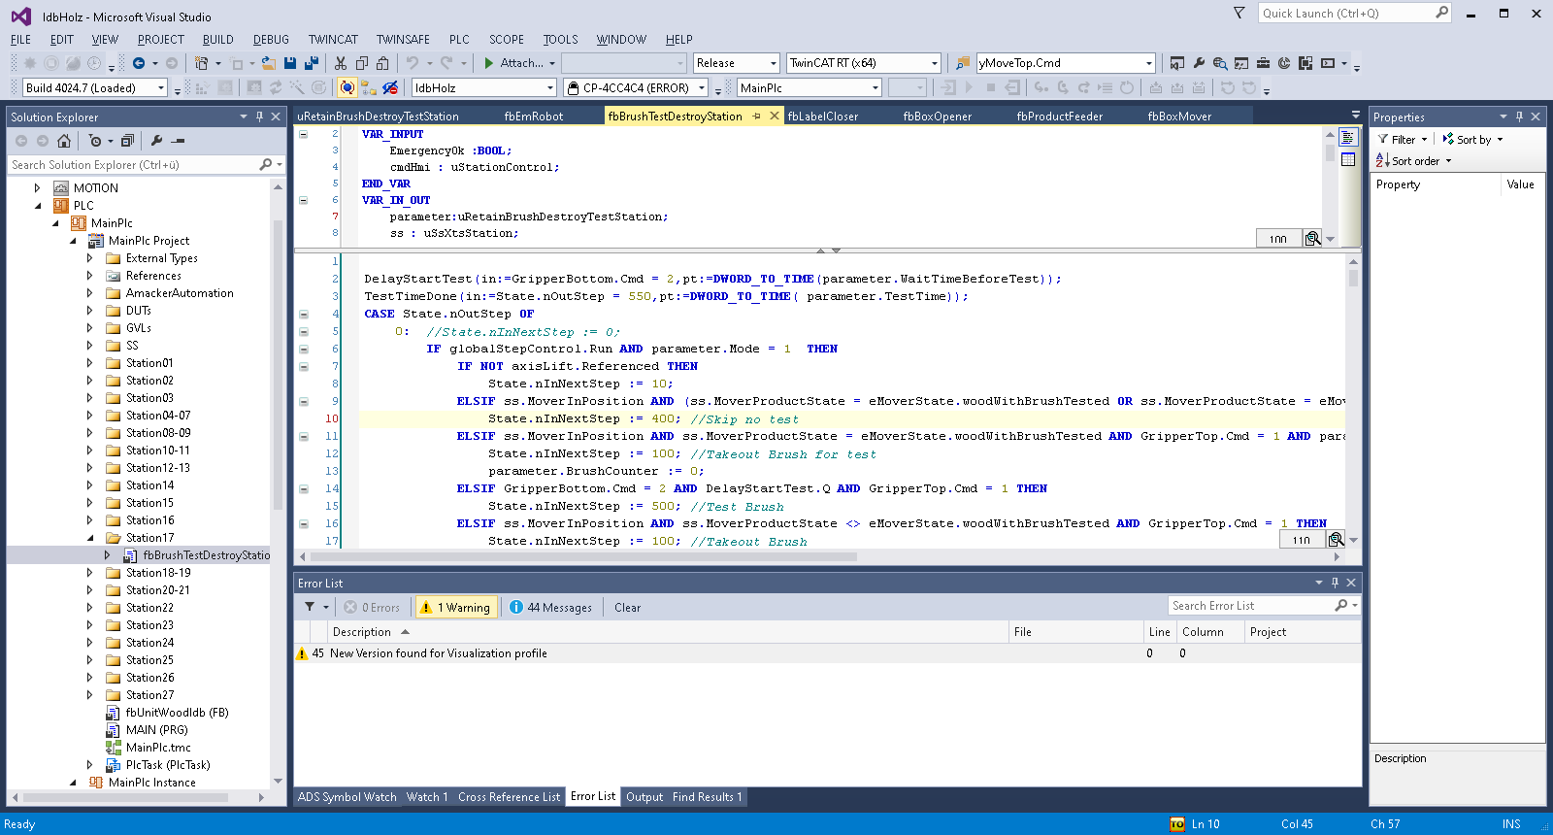1553x835 pixels.
Task: Click the Home icon in Solution Explorer
Action: [x=64, y=141]
